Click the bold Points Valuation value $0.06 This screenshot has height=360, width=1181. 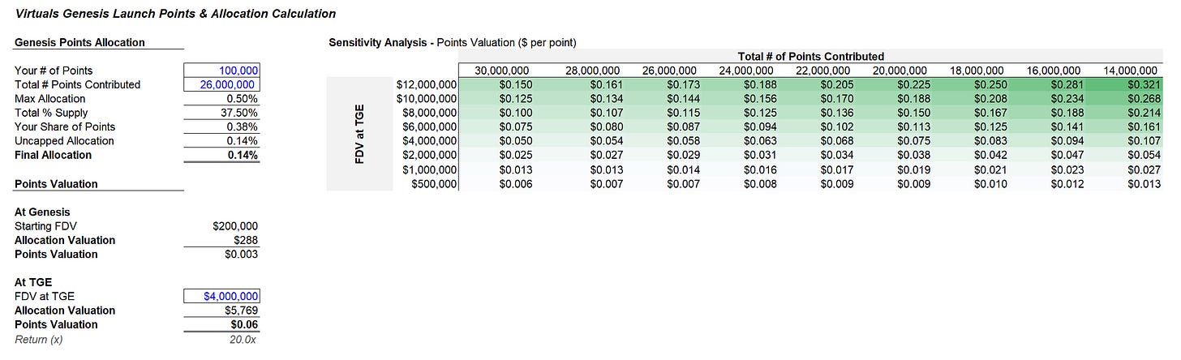click(245, 324)
